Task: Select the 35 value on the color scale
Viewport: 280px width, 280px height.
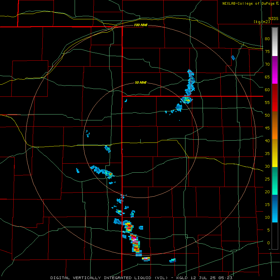Action: click(267, 154)
